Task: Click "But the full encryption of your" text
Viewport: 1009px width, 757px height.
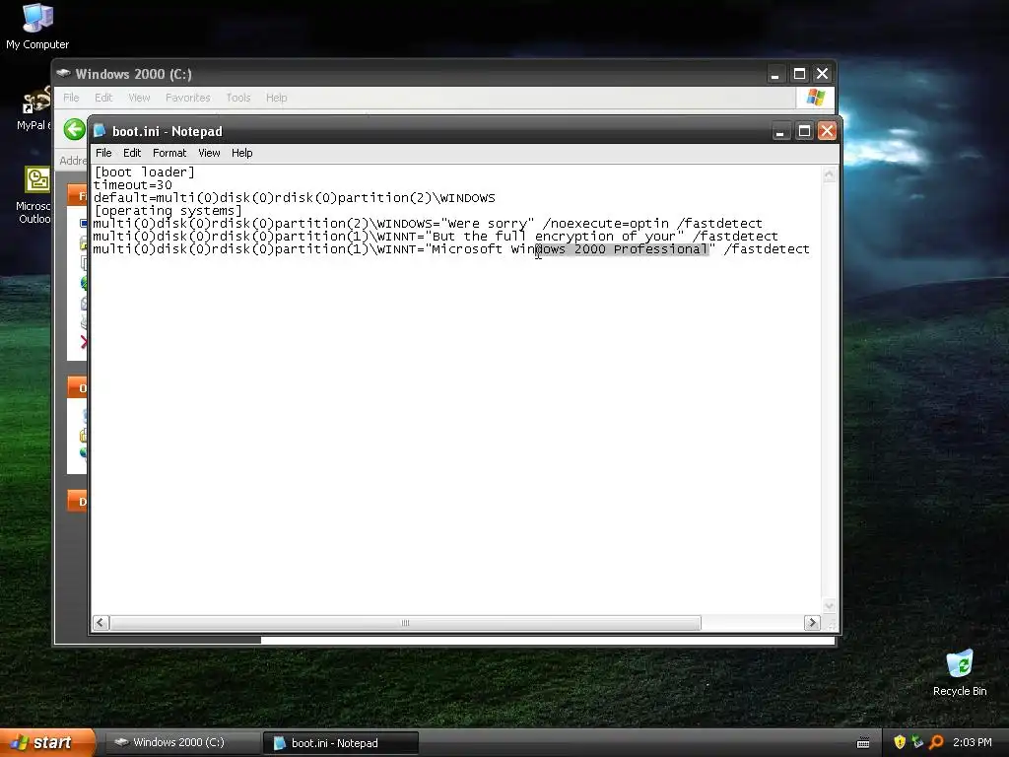Action: pos(554,237)
